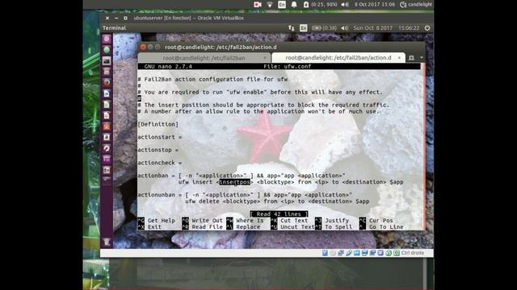Click the ufw delete <blocktype> line

(x=277, y=201)
